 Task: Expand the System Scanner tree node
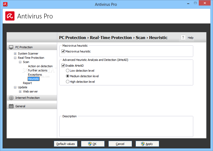point(15,54)
